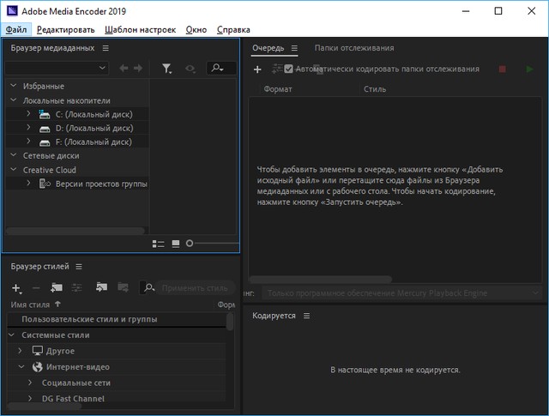Toggle auto-encode watch folders checkbox
This screenshot has height=416, width=549.
(x=289, y=69)
